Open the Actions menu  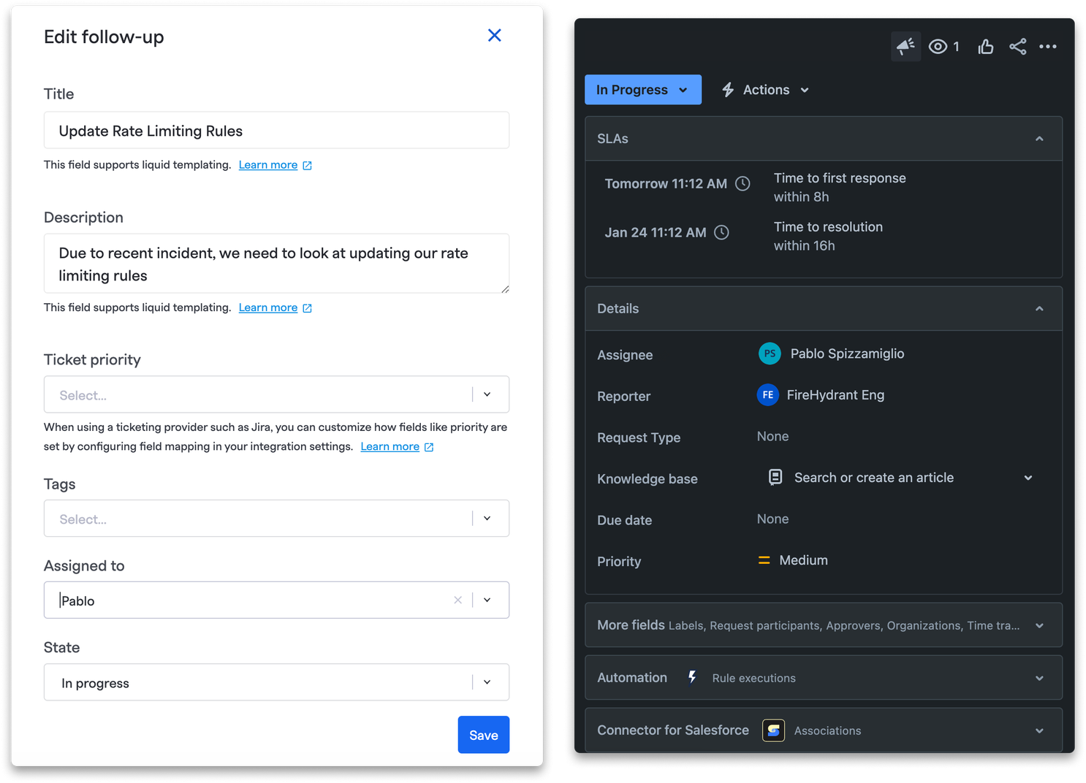tap(766, 90)
